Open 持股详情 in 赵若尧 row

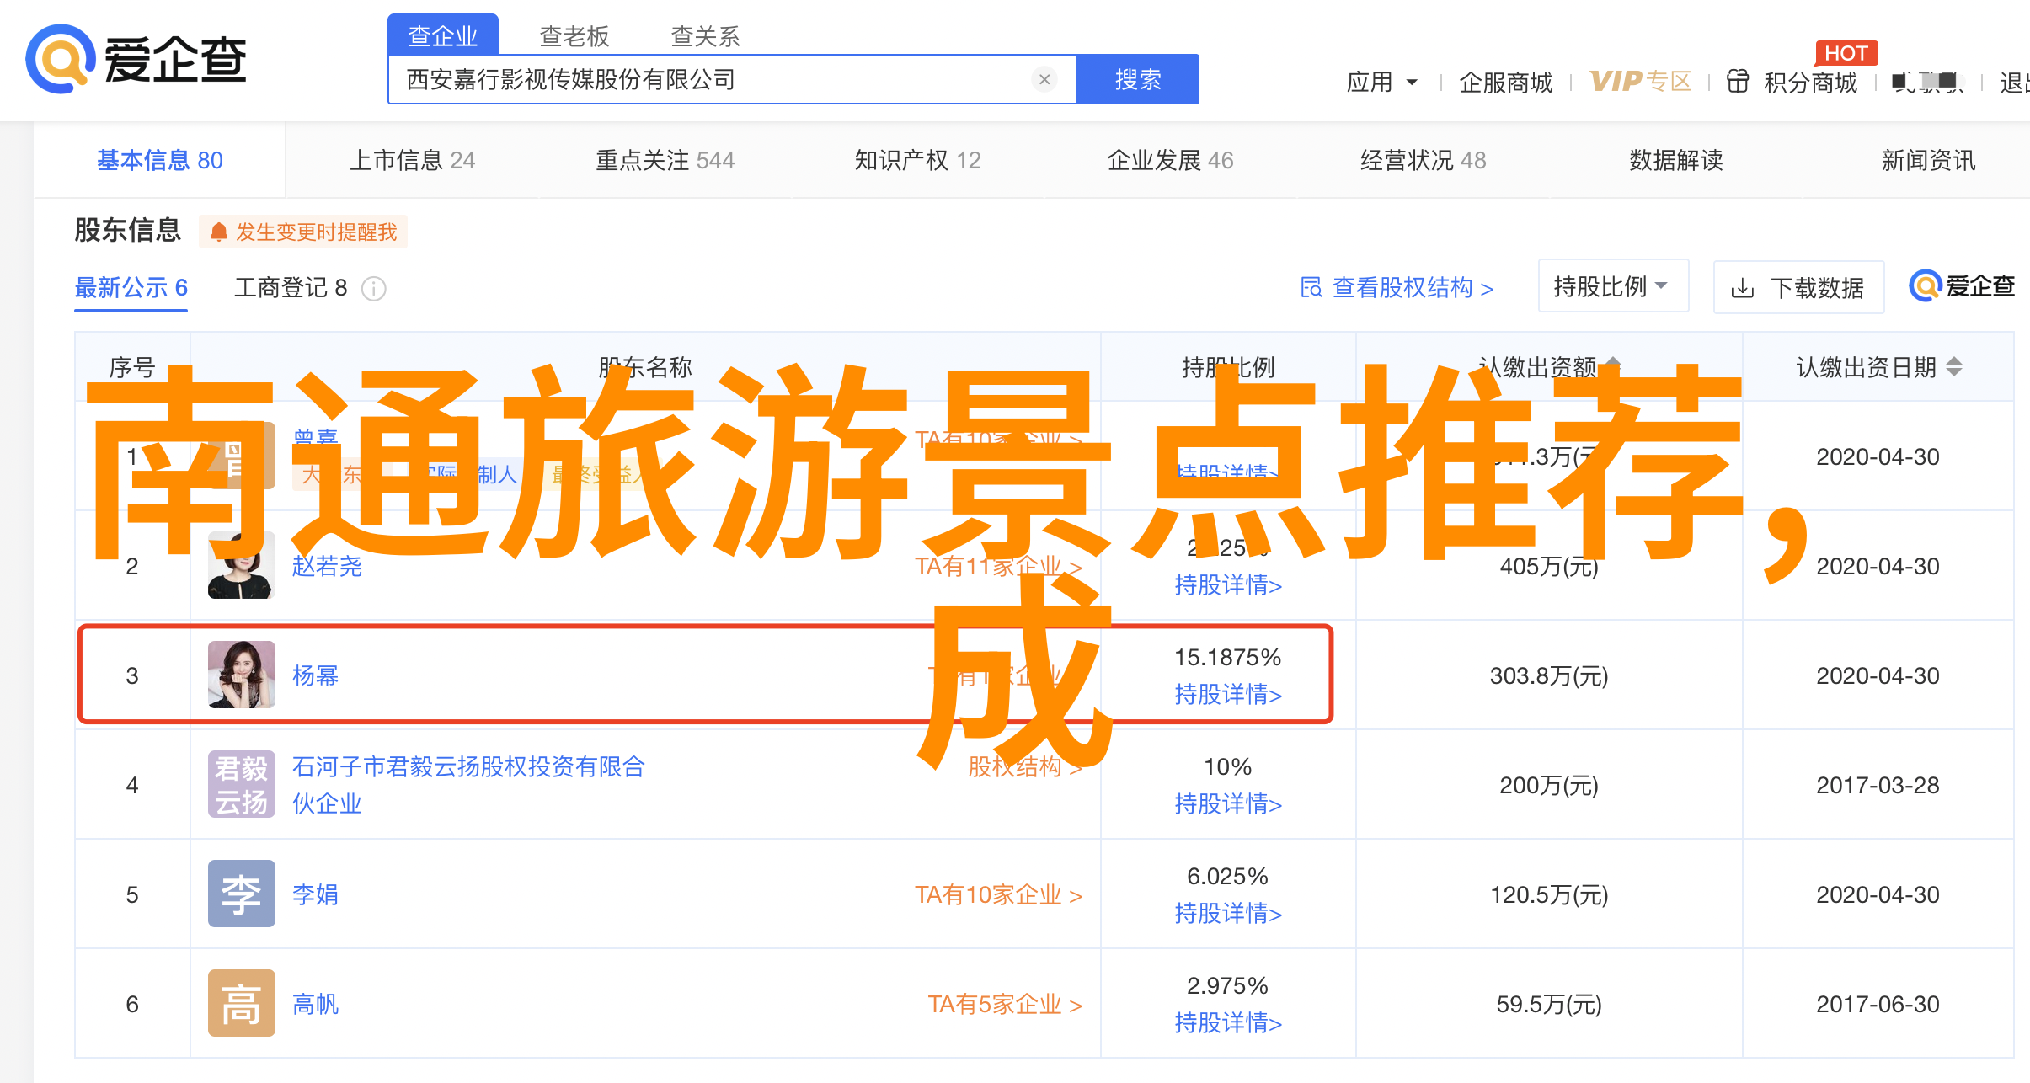(1228, 584)
